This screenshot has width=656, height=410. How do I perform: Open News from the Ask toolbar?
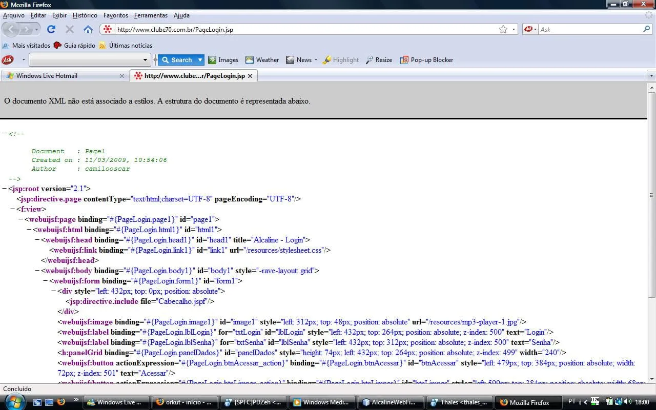tap(299, 60)
